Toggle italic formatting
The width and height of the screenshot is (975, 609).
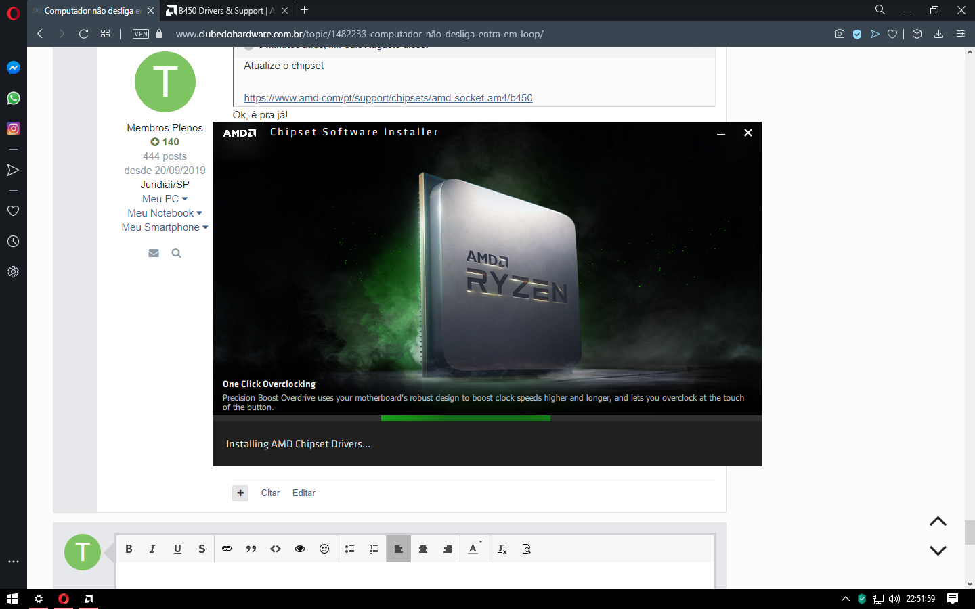coord(153,549)
